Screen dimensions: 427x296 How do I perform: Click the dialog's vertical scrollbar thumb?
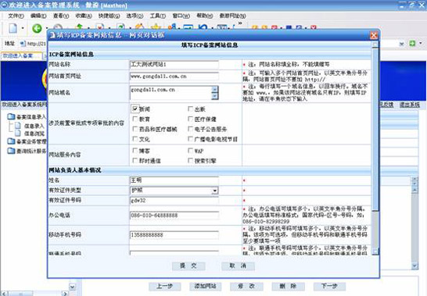coord(375,129)
